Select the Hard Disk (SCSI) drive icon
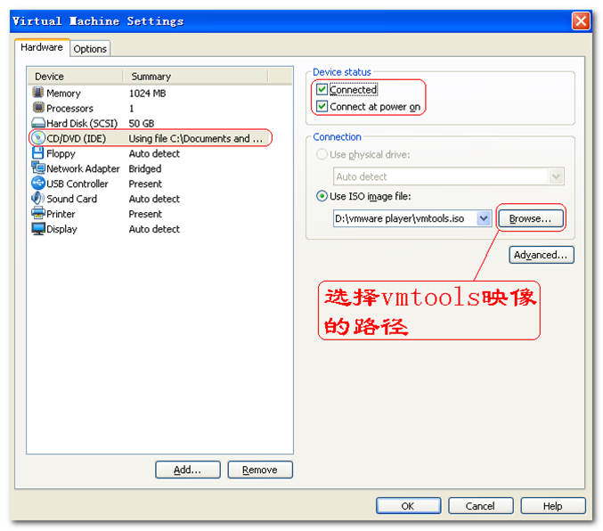The image size is (603, 531). [37, 123]
